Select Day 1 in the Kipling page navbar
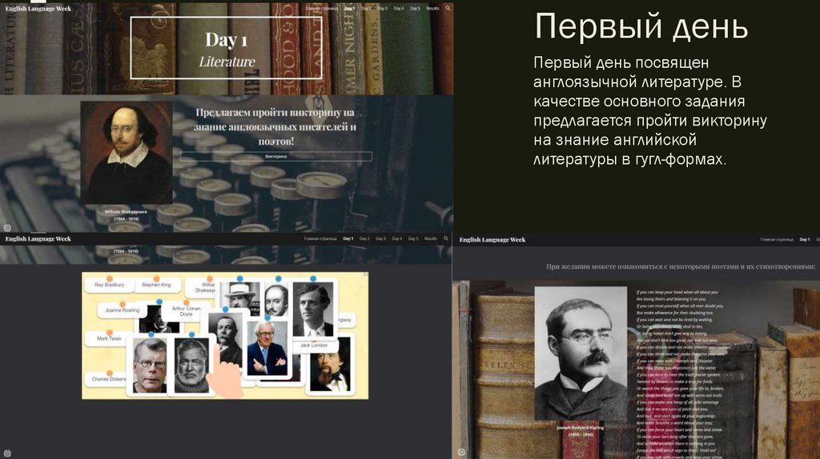 click(804, 240)
